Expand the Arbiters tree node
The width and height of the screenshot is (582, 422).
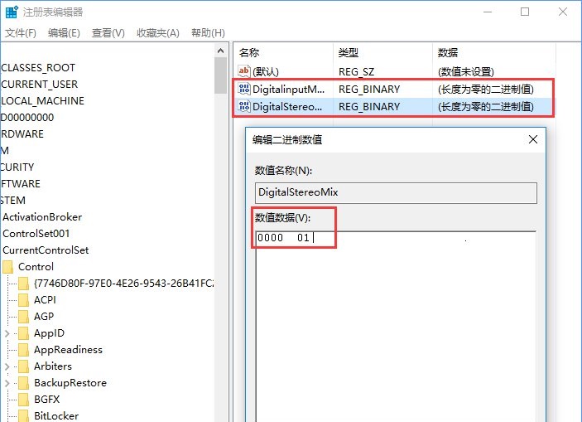point(7,366)
